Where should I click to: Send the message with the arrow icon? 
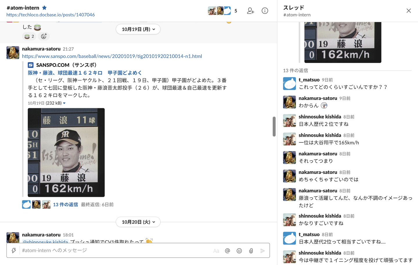262,251
